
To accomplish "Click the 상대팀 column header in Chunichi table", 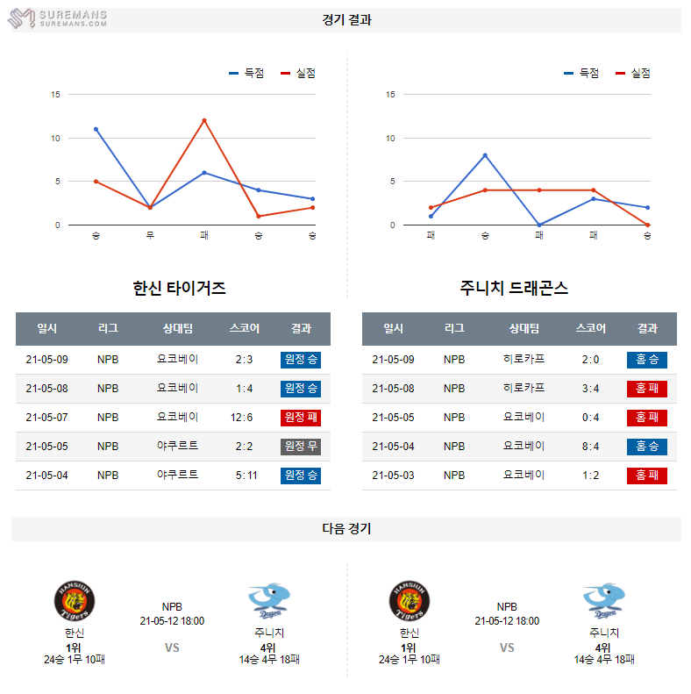I will click(x=524, y=328).
